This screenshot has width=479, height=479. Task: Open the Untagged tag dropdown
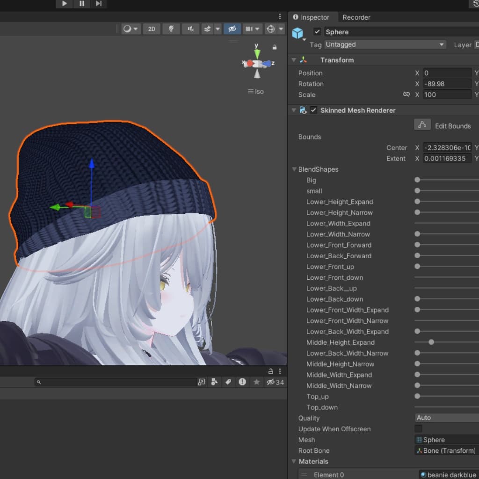coord(385,44)
